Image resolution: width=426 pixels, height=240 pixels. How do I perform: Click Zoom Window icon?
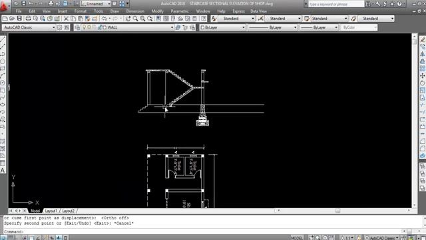[142, 19]
